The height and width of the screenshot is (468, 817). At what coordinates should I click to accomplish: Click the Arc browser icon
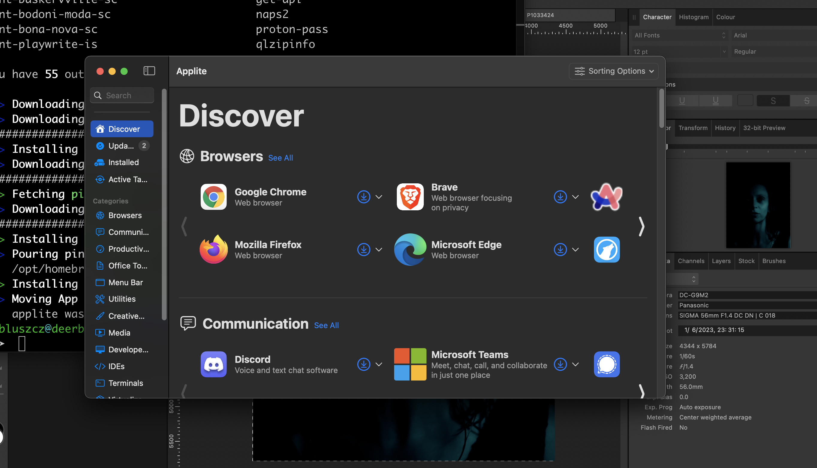(606, 197)
